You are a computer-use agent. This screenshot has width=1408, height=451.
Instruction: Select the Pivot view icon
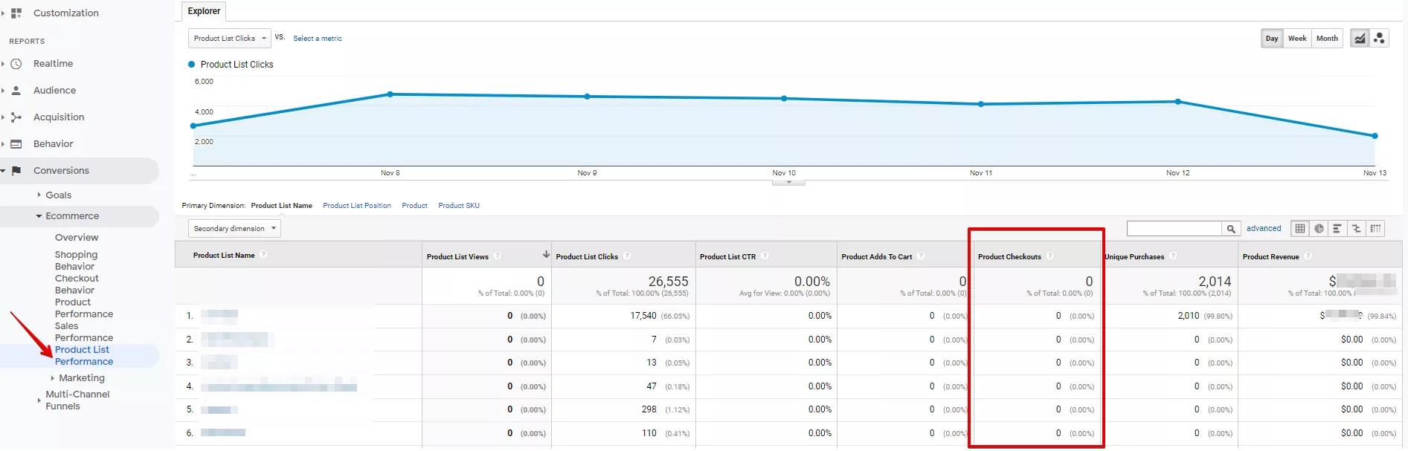[1375, 229]
